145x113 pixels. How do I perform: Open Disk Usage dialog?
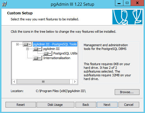[x=55, y=105]
